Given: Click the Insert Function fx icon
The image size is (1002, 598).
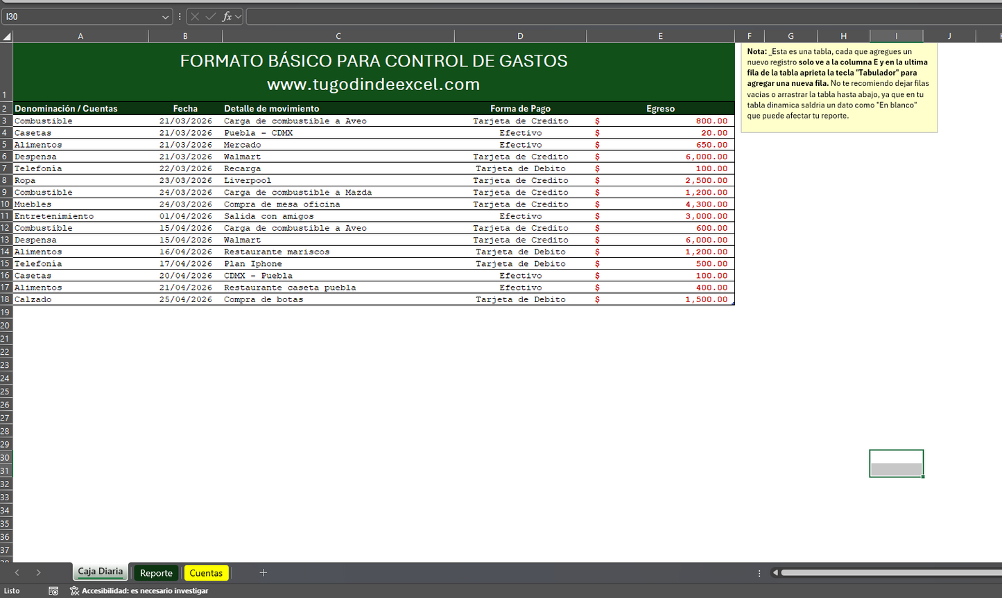Looking at the screenshot, I should tap(227, 17).
